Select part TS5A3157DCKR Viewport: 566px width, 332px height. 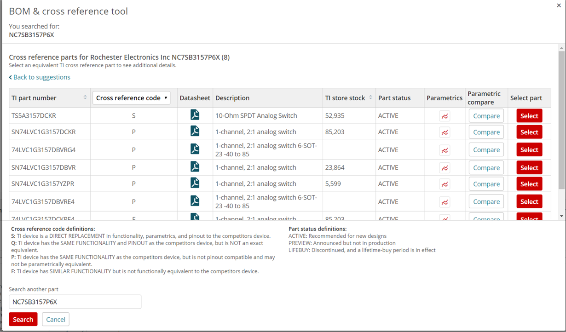(529, 116)
